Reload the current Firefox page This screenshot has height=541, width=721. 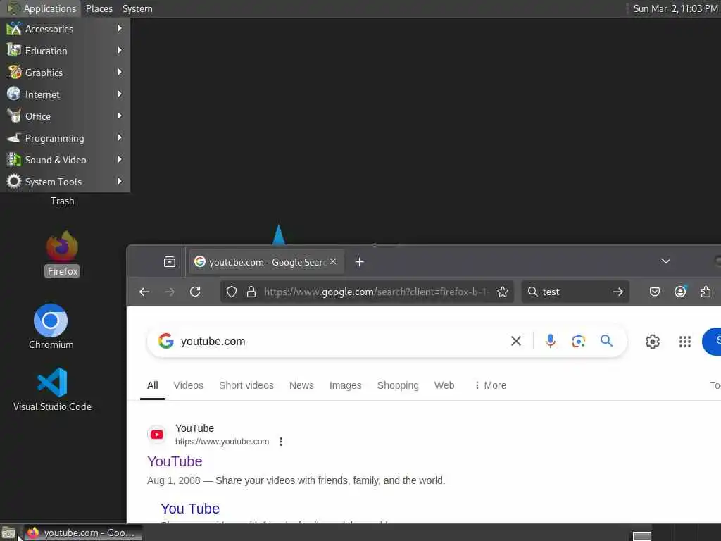pos(195,292)
